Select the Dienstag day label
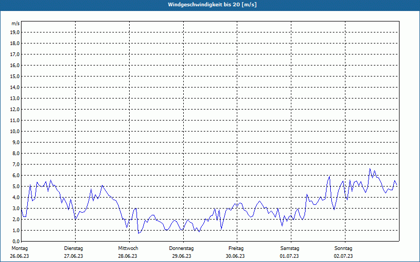Image resolution: width=420 pixels, height=262 pixels. 73,248
